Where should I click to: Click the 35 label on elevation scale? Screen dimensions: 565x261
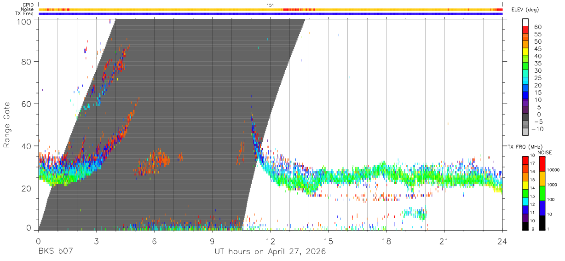(x=537, y=64)
